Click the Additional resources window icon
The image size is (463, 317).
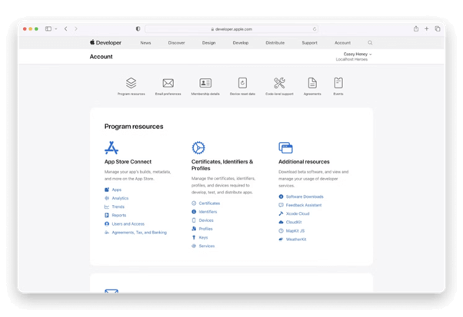(x=285, y=147)
